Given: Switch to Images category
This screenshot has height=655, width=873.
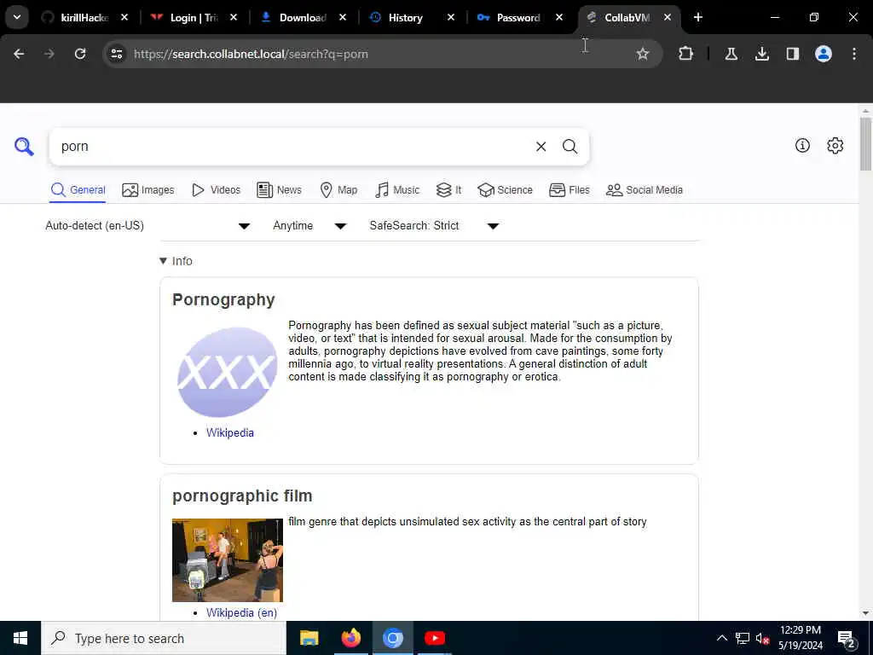Looking at the screenshot, I should click(148, 190).
